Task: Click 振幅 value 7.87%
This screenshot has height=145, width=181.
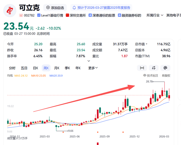Action: click(x=81, y=56)
